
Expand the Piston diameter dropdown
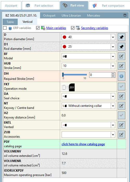tap(113, 37)
